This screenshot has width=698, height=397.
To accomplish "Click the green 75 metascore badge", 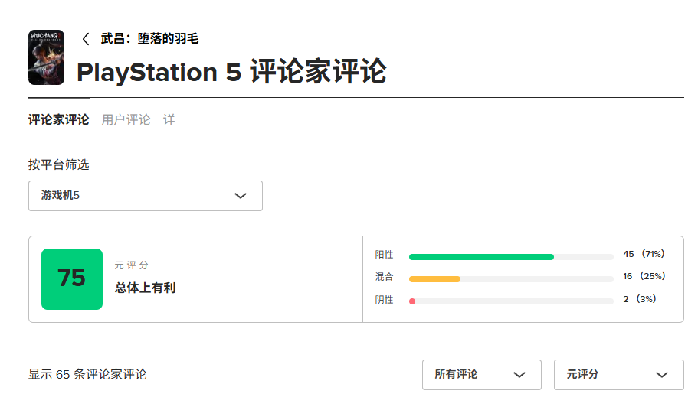I will click(72, 279).
